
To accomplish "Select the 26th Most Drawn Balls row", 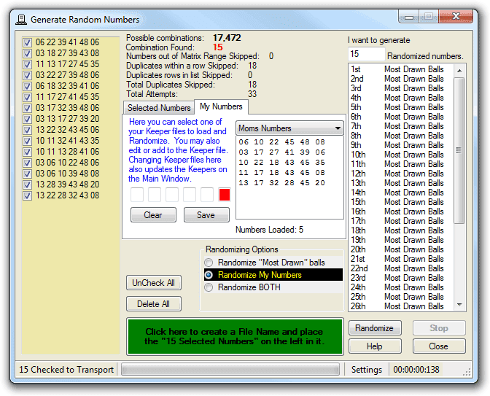I will point(401,306).
